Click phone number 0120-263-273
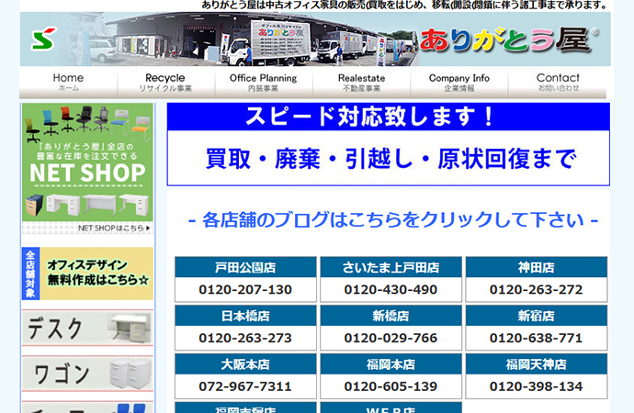Image resolution: width=634 pixels, height=413 pixels. click(x=245, y=338)
